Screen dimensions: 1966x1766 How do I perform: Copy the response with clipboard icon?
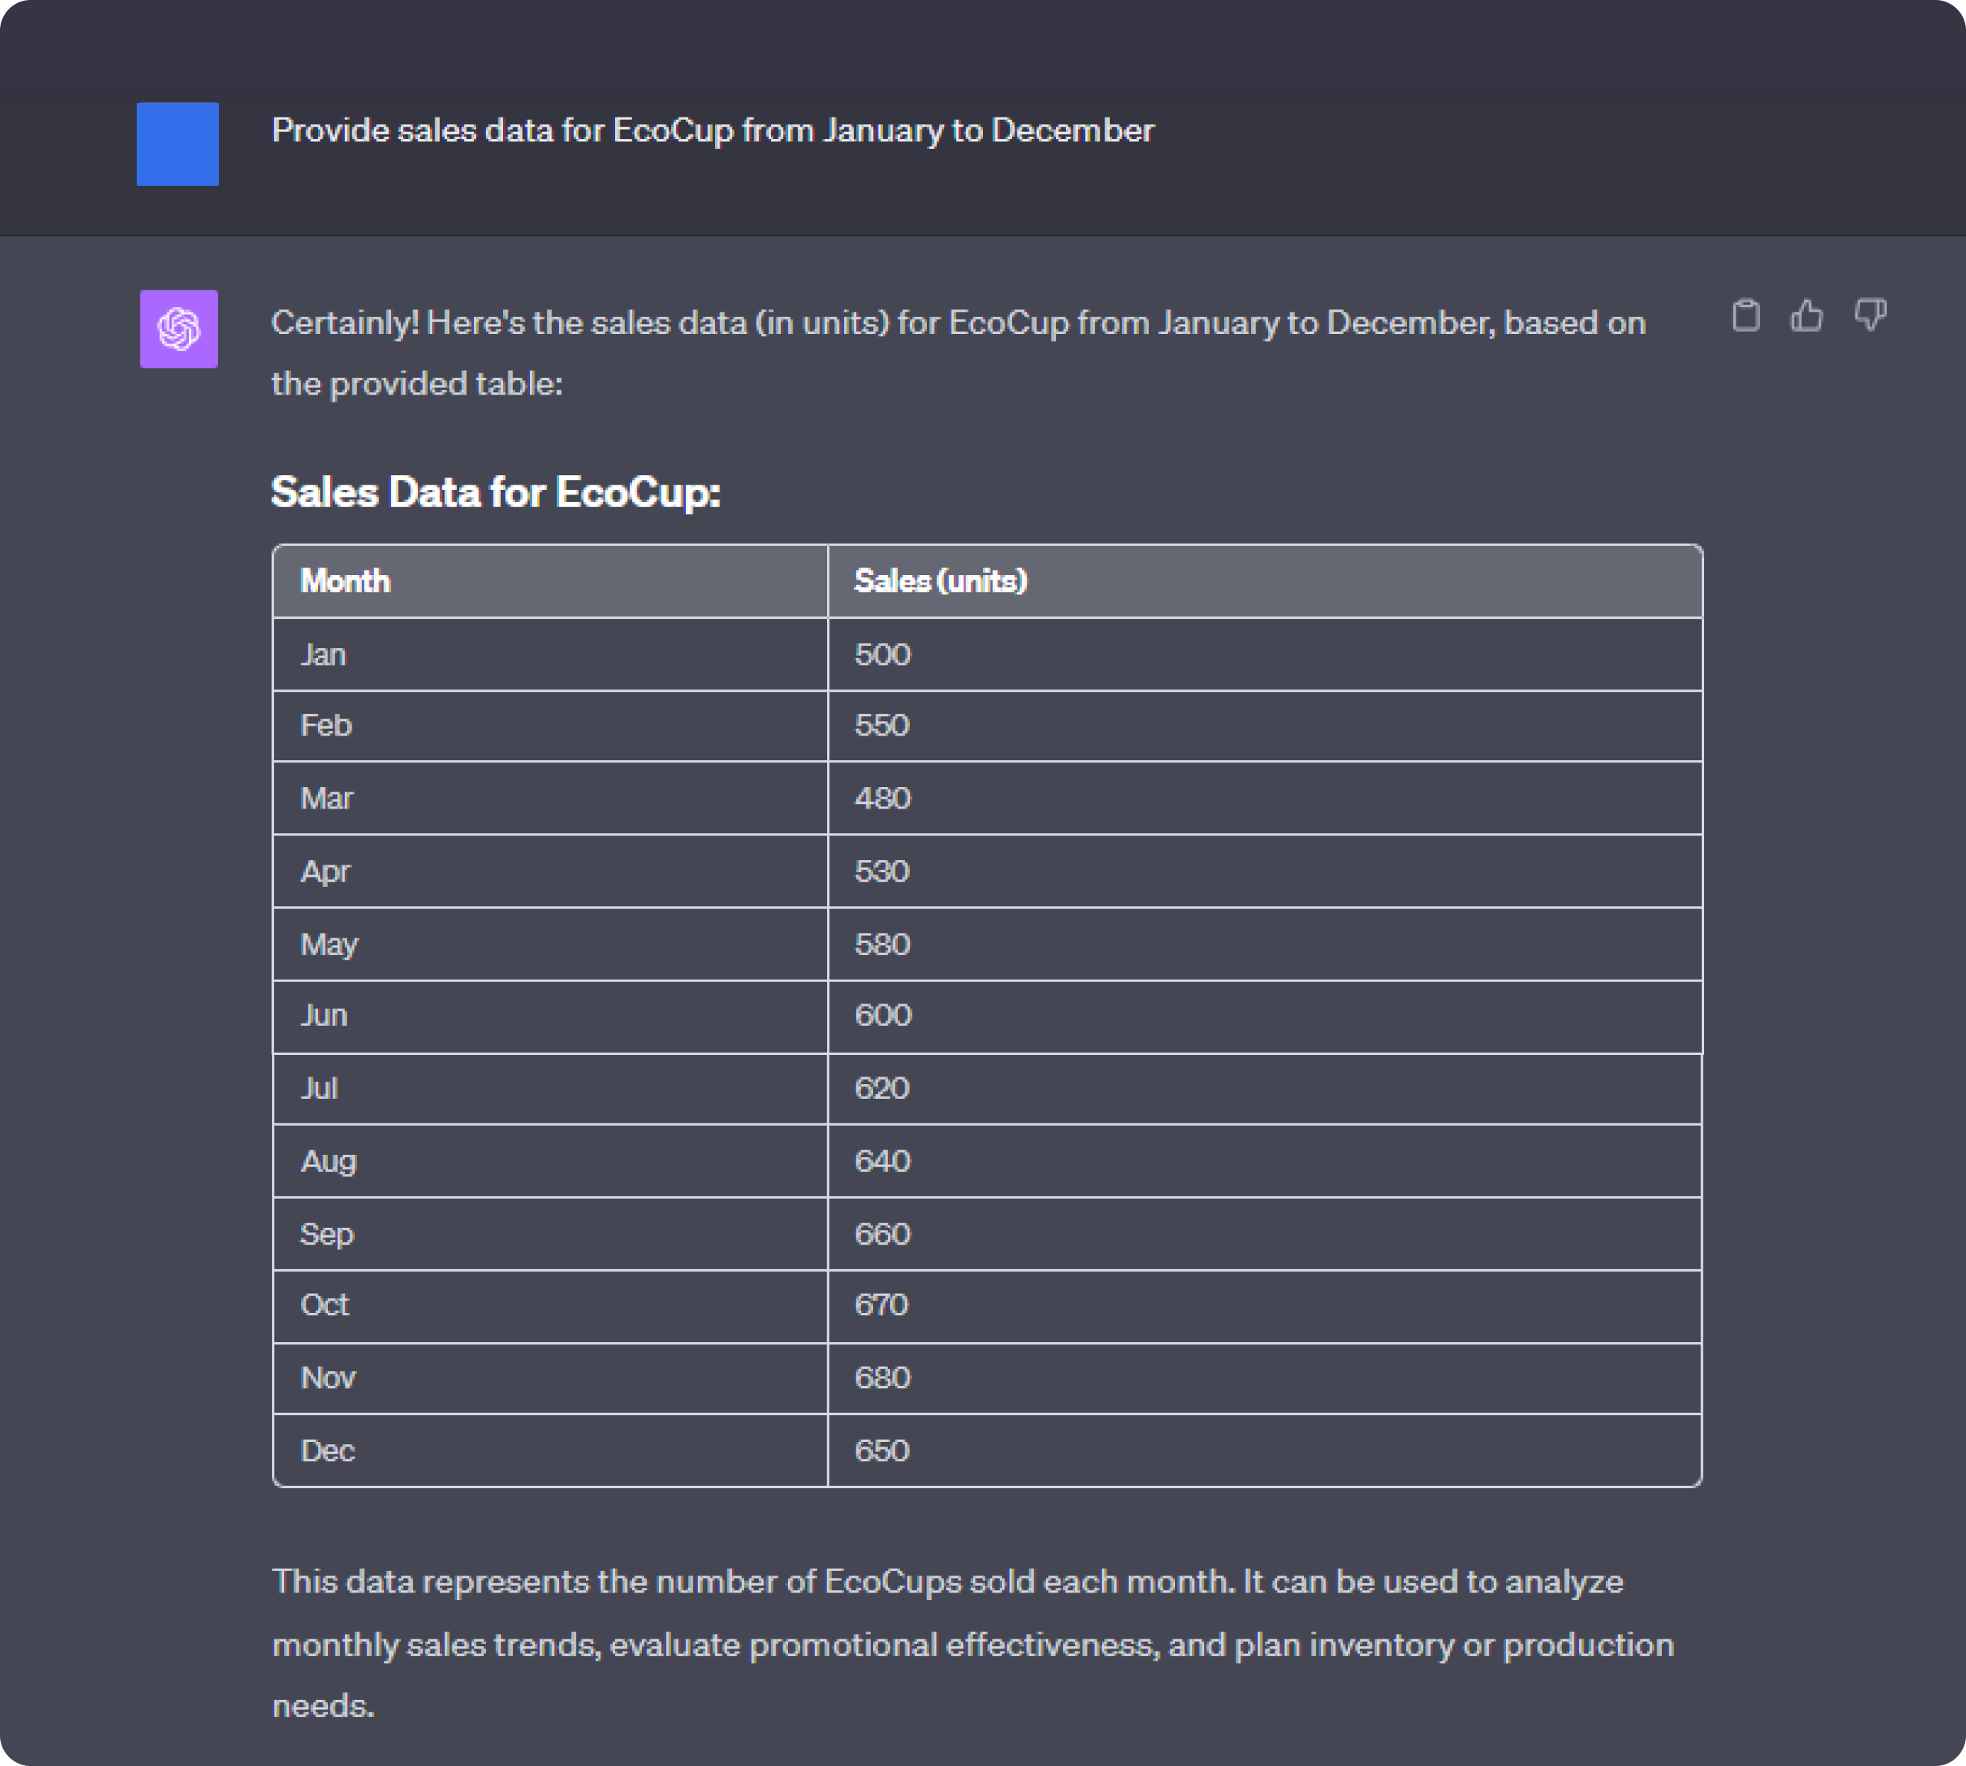1746,316
